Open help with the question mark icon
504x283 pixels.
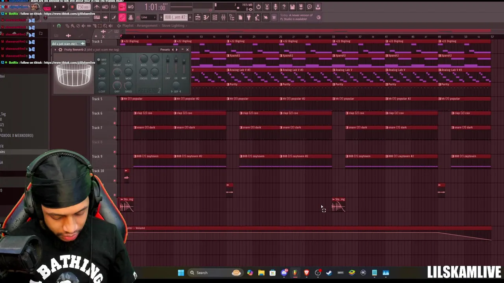(x=284, y=7)
